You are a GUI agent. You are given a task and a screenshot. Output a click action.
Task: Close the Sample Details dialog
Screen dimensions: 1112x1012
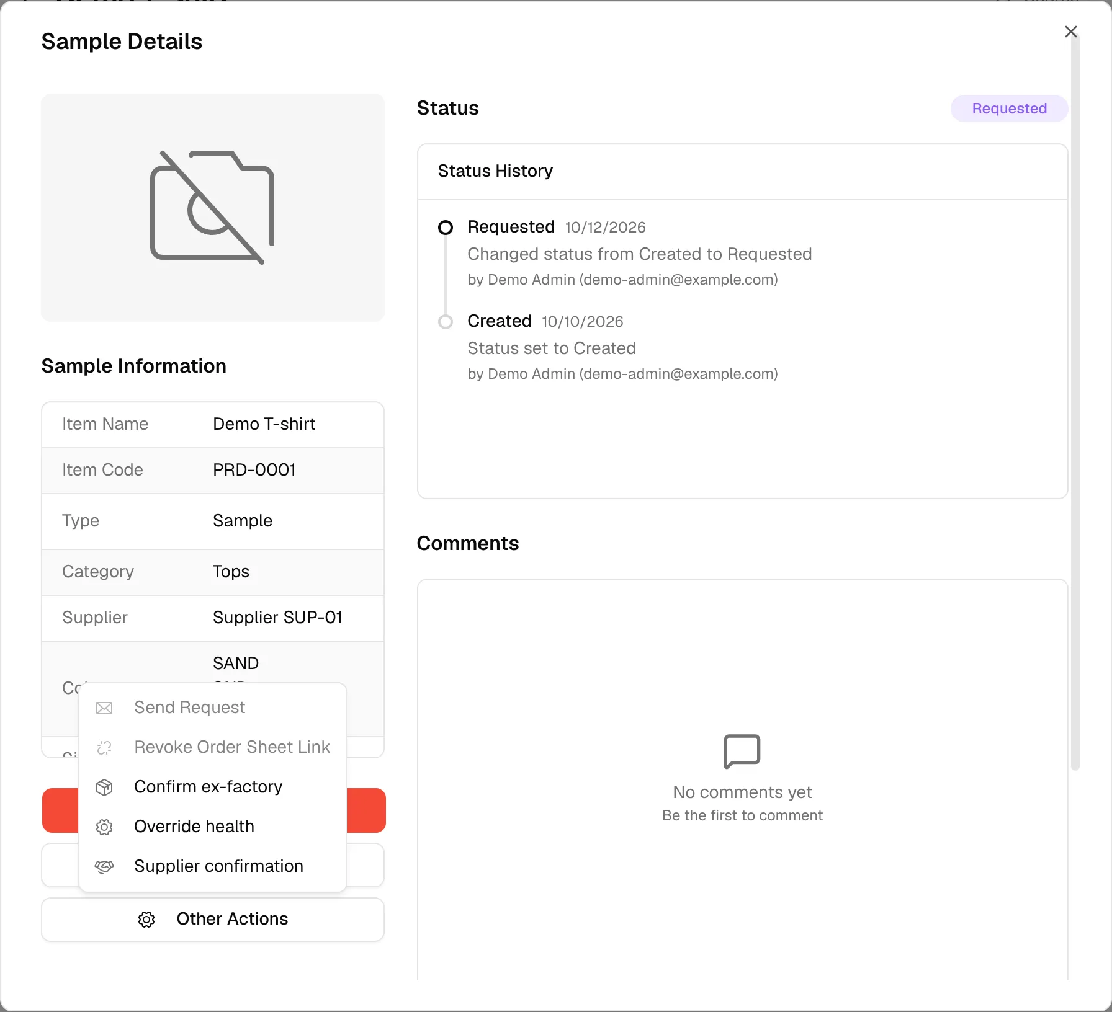[1071, 32]
